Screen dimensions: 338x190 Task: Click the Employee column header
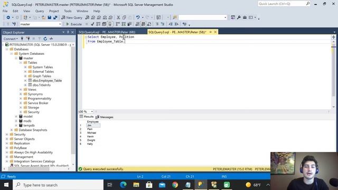[x=93, y=122]
